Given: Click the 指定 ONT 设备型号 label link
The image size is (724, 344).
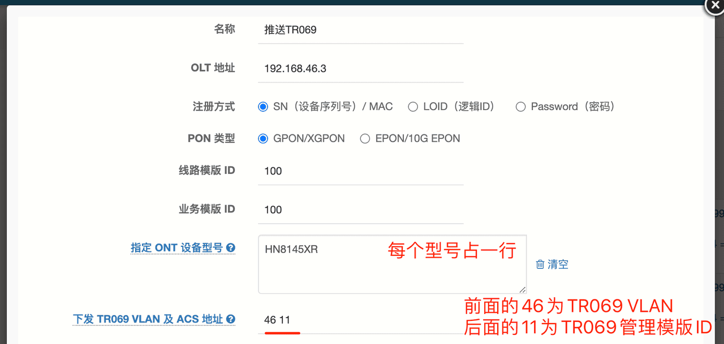Looking at the screenshot, I should coord(177,248).
